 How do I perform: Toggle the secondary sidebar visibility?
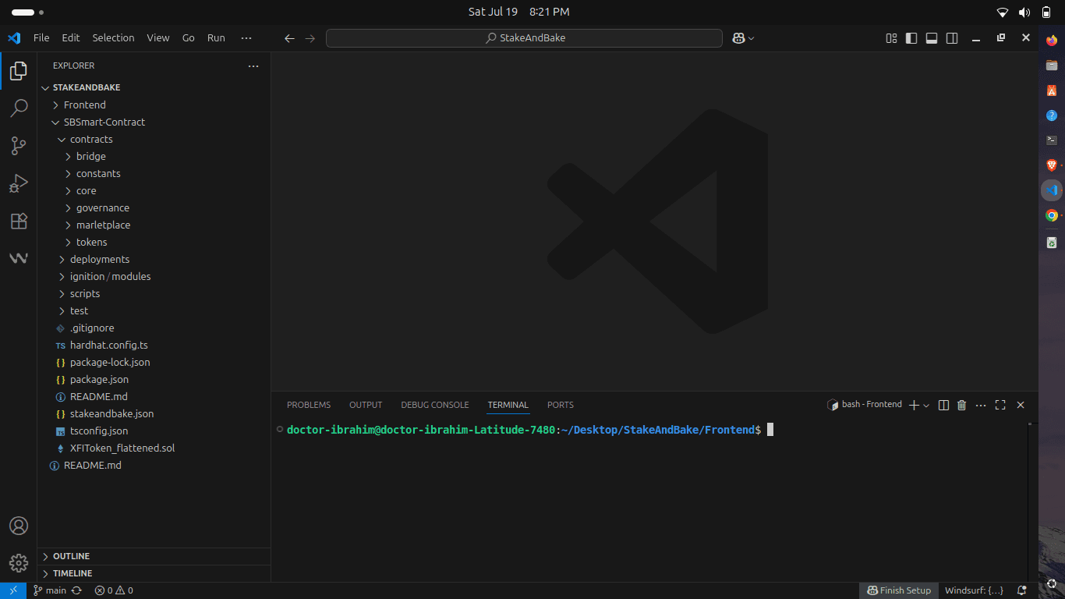click(952, 38)
